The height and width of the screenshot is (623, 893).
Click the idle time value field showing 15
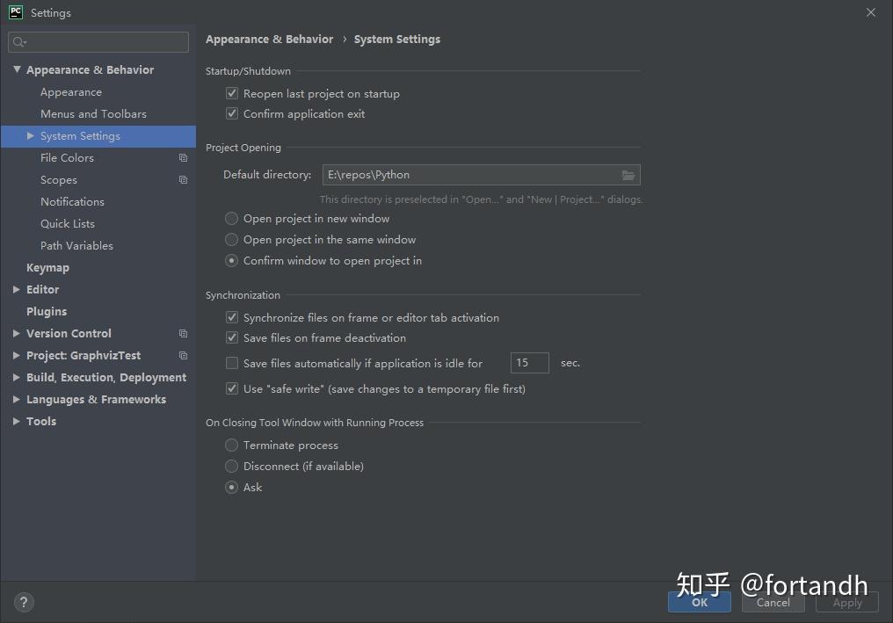(x=529, y=362)
